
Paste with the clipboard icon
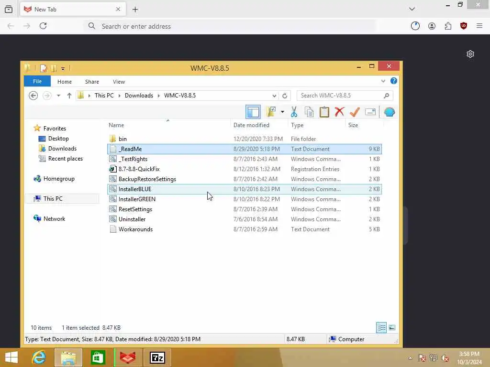tap(324, 112)
